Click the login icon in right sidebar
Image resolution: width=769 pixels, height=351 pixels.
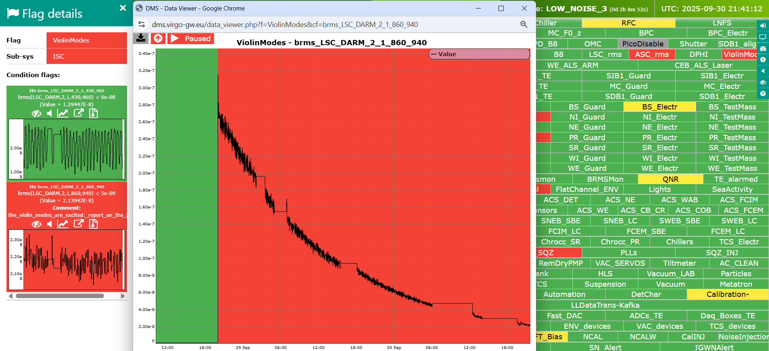[x=763, y=25]
